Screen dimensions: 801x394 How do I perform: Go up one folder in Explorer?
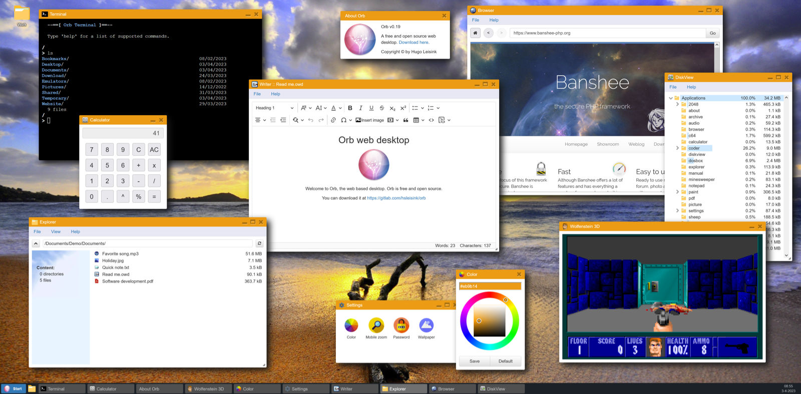[x=36, y=244]
